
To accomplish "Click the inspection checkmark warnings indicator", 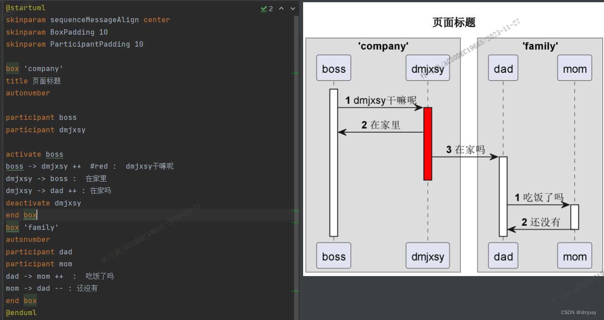I will click(x=267, y=8).
